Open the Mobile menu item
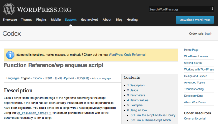This screenshot has height=124, width=218. (56, 20)
